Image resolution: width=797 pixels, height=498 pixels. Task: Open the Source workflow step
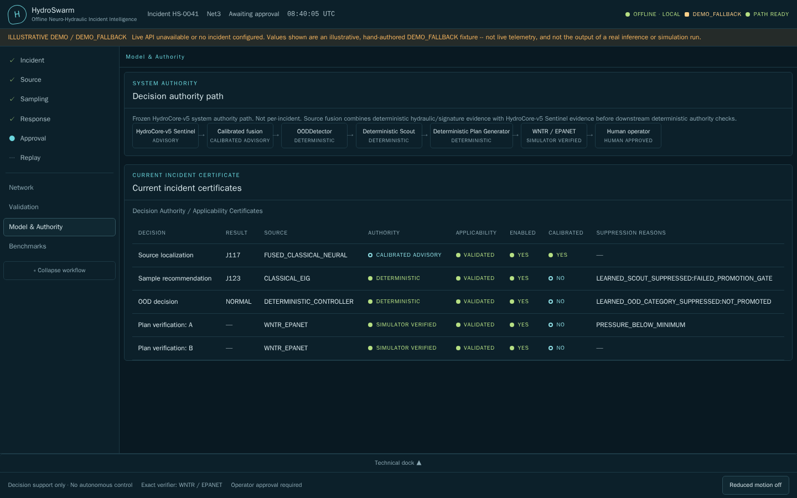59,80
